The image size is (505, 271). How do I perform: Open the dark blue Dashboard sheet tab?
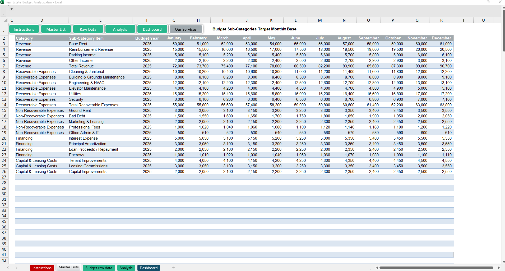pos(149,268)
